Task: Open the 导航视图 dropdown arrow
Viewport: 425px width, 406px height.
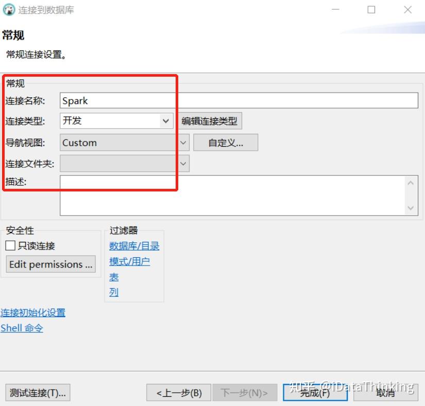Action: 182,143
